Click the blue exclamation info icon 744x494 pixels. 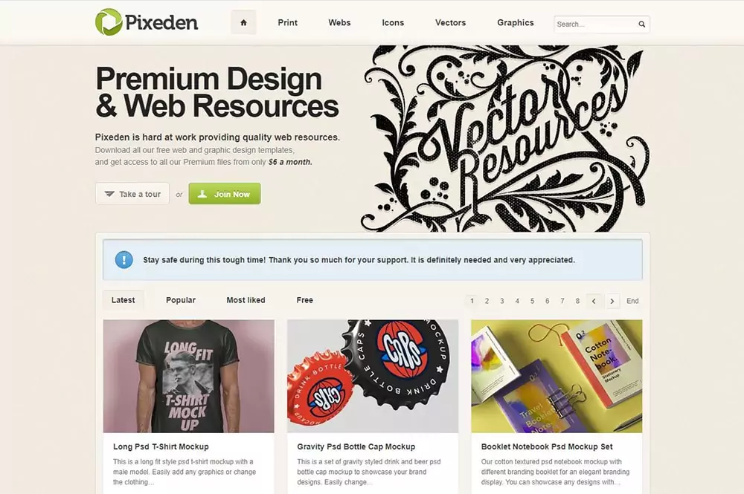[124, 259]
